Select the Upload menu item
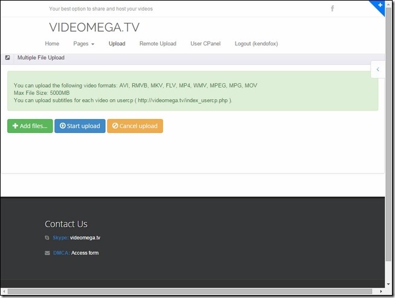The width and height of the screenshot is (395, 298). point(117,44)
